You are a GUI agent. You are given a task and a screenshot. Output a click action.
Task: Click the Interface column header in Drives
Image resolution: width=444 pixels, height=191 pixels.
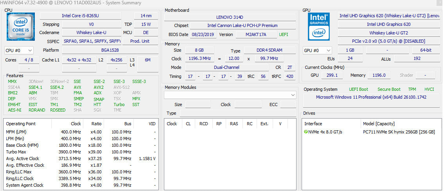pos(332,124)
